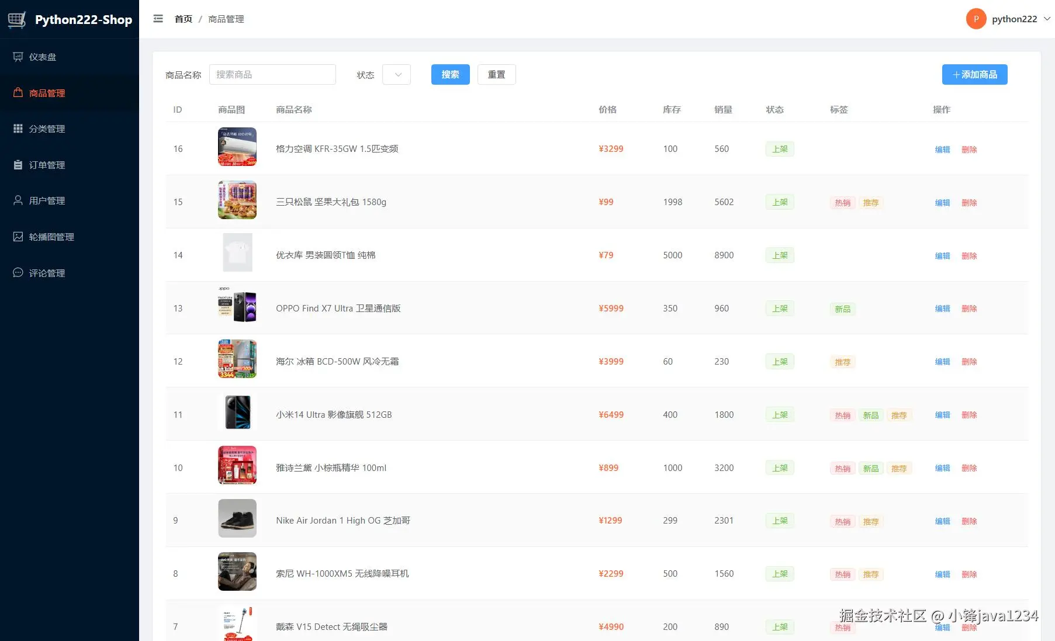
Task: Click the OPPO Find X7 product thumbnail
Action: point(237,304)
